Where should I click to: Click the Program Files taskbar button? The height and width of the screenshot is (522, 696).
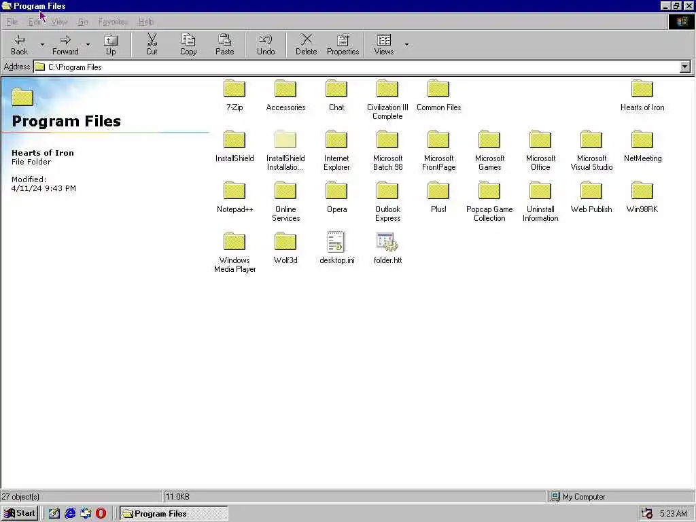(x=174, y=514)
